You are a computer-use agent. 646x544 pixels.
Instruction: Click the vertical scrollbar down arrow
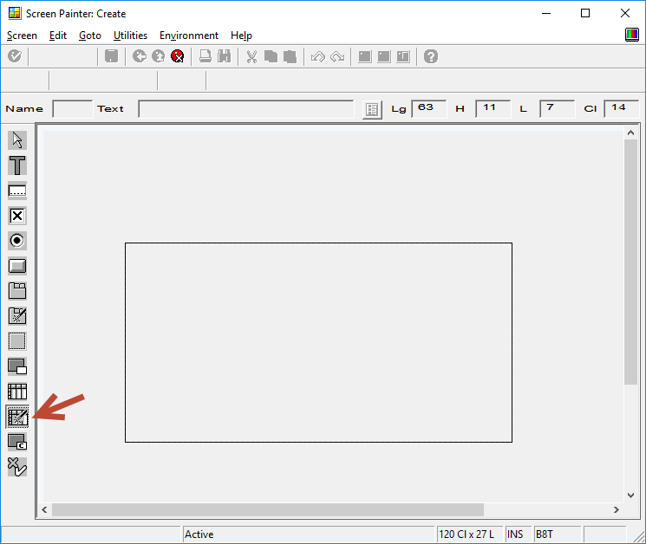[630, 495]
